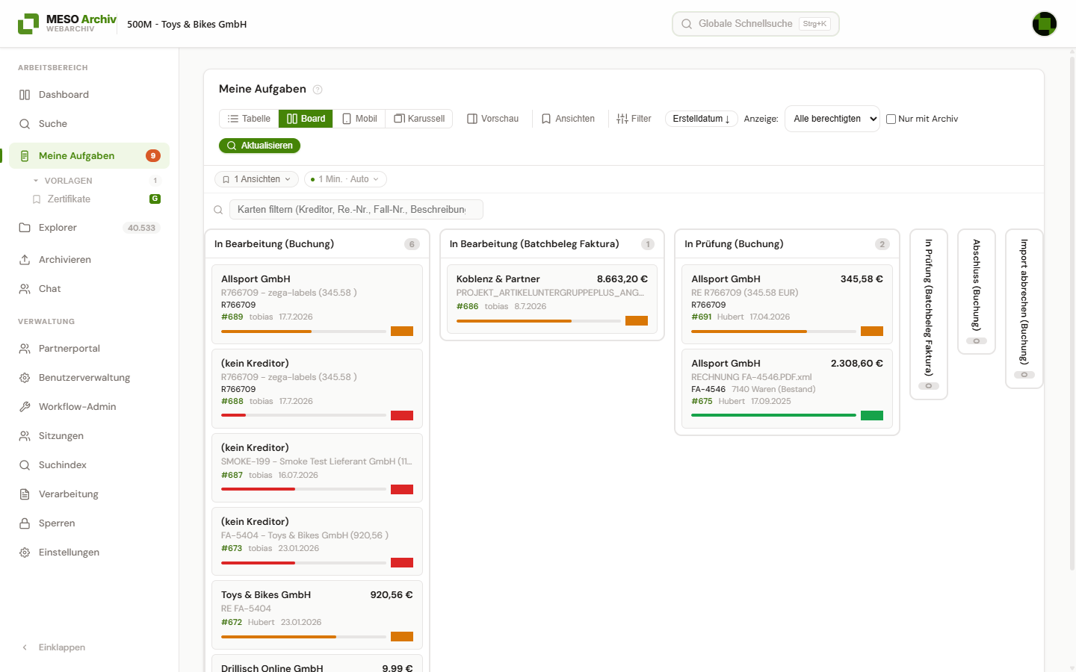Image resolution: width=1076 pixels, height=672 pixels.
Task: Expand the Import abbrechen (Buchung) column
Action: 1024,308
